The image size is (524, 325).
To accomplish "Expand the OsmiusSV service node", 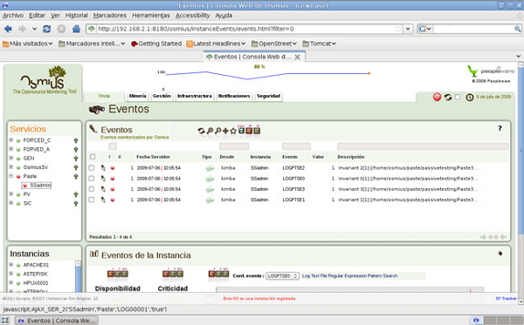I will point(11,167).
